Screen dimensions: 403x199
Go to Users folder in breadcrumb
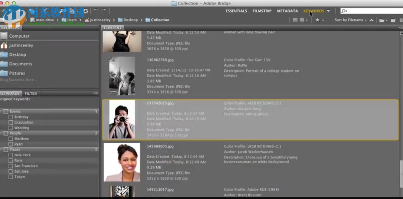coord(69,20)
